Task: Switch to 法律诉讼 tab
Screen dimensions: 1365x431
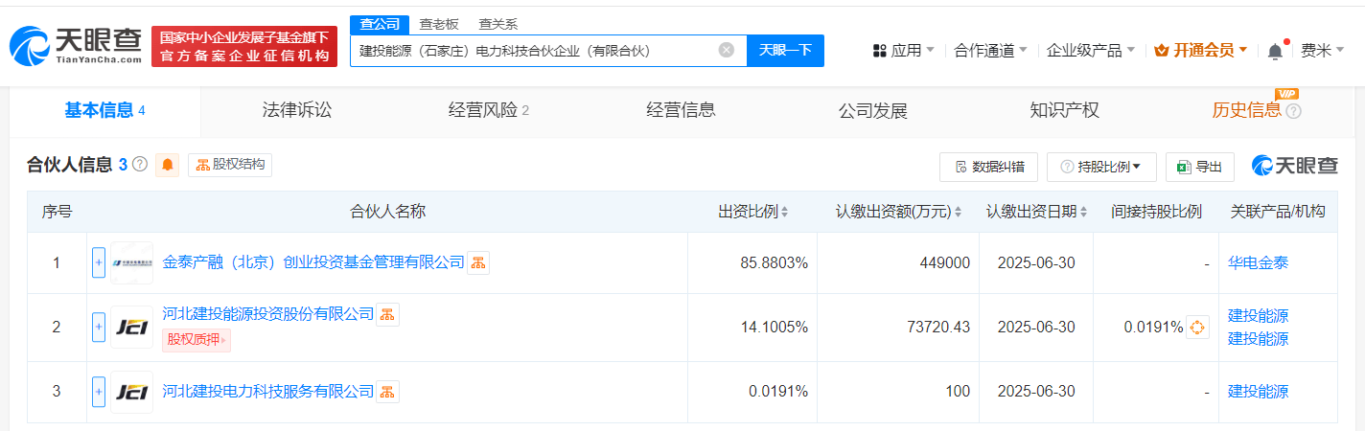Action: (297, 110)
